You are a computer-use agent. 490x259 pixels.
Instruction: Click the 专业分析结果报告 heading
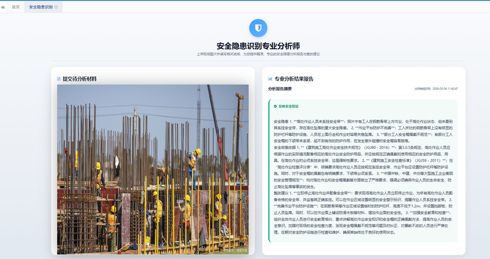pos(294,79)
